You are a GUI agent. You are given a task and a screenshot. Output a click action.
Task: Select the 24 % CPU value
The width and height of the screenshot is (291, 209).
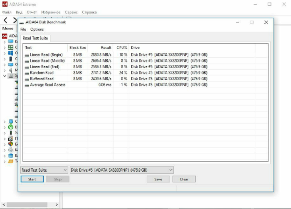123,73
